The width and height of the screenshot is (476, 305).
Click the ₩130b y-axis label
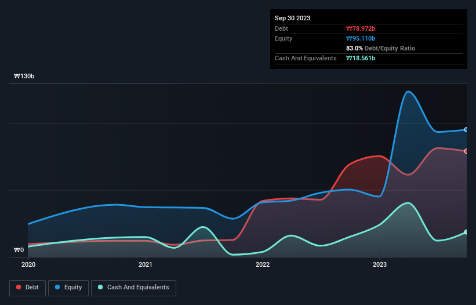click(24, 76)
